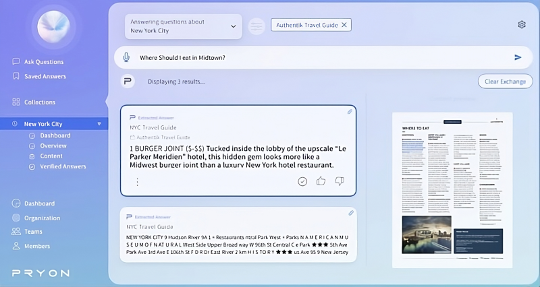Open Ask Questions in sidebar
This screenshot has width=540, height=287.
click(x=44, y=61)
